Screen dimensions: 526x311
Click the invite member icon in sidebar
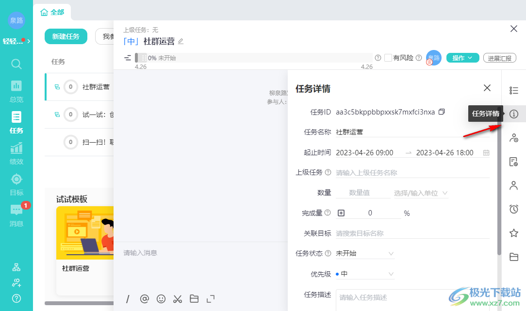(x=16, y=283)
